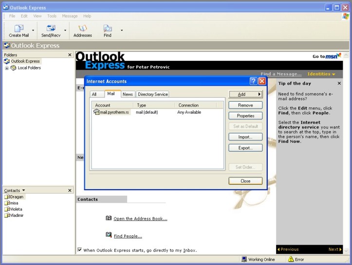This screenshot has height=265, width=352.
Task: Open the Address Book link
Action: pyautogui.click(x=140, y=219)
